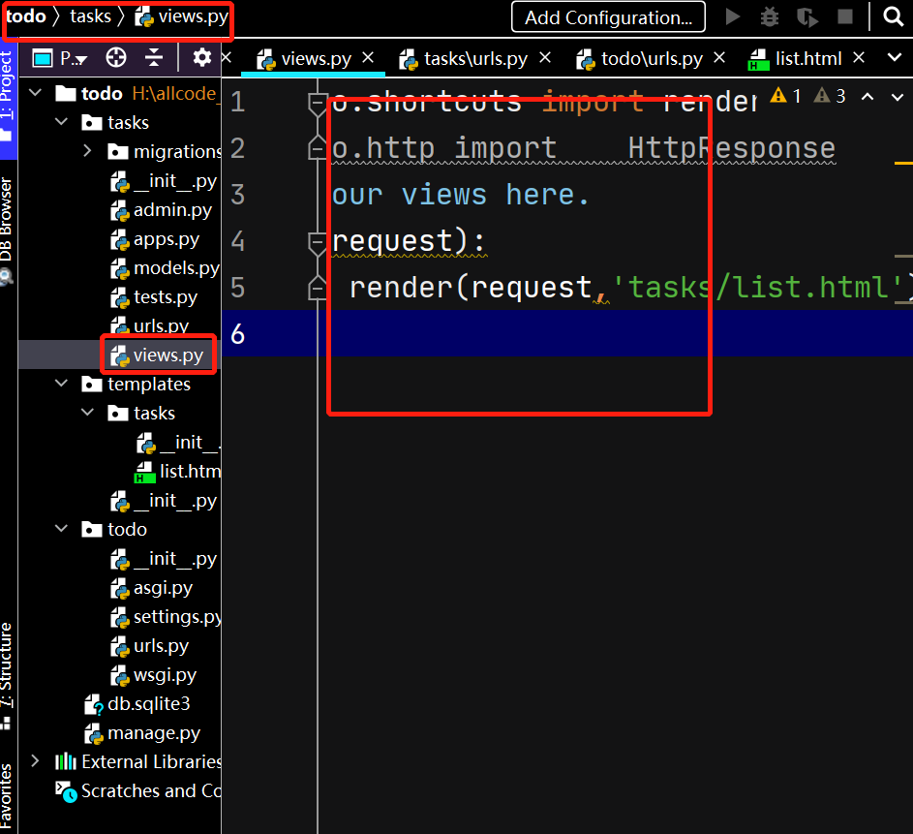Click tasks breadcrumb in navigation bar
The height and width of the screenshot is (834, 913).
90,15
